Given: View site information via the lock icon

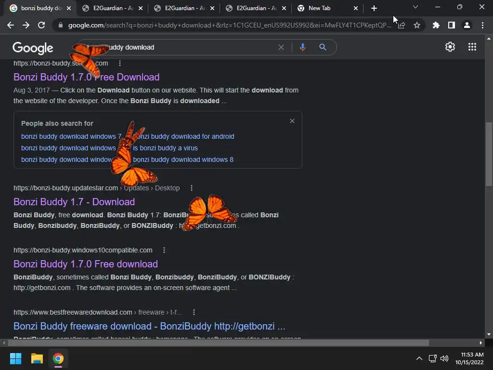Looking at the screenshot, I should pos(61,25).
